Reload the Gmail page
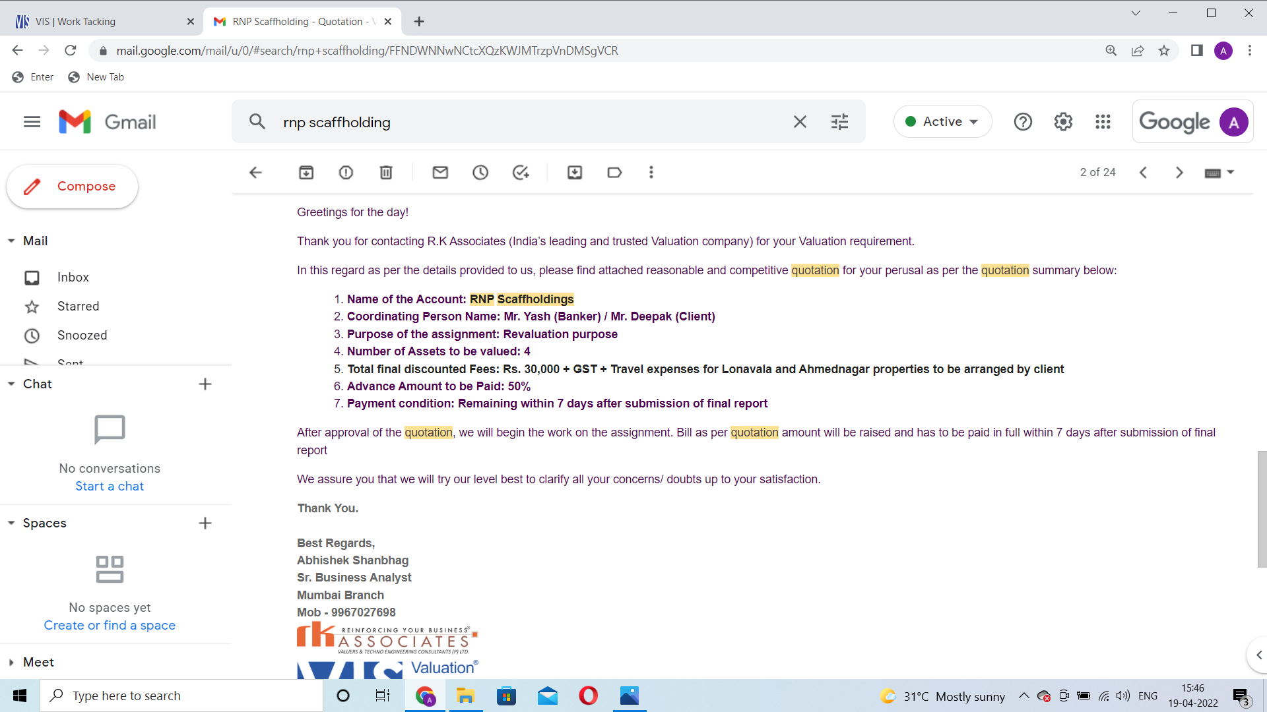1267x712 pixels. point(71,51)
